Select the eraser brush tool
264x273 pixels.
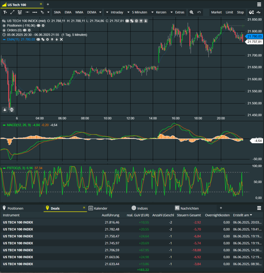(x=42, y=12)
